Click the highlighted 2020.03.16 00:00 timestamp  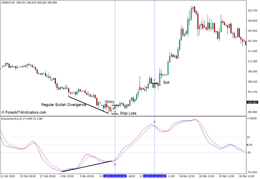154,176
